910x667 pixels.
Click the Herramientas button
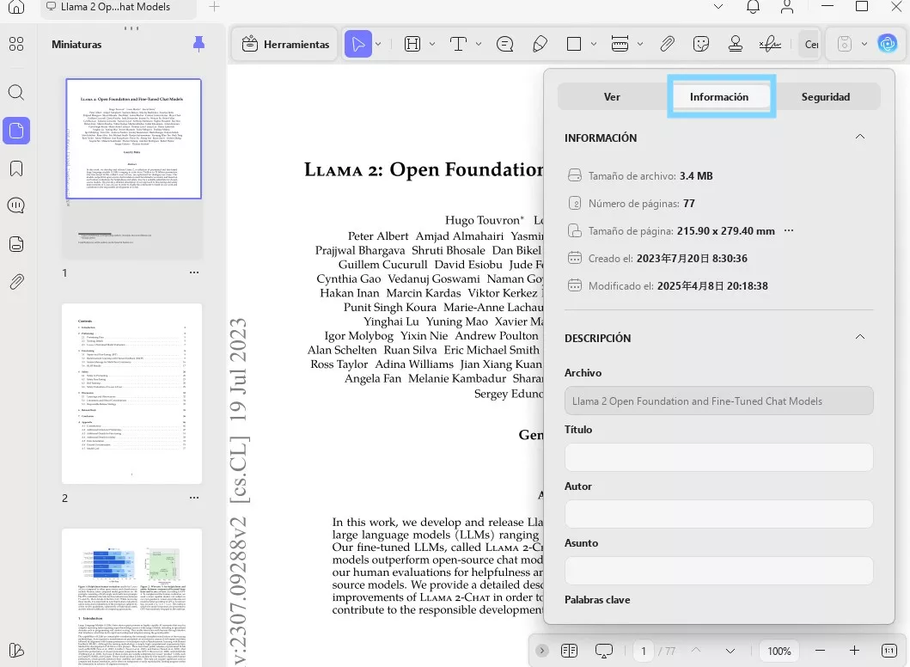click(285, 44)
